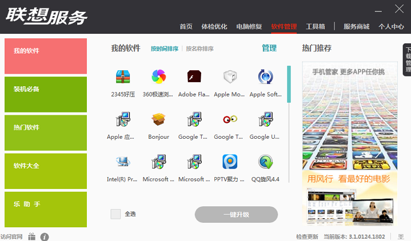Open the 下载管理 side tab
The height and width of the screenshot is (241, 411).
[x=407, y=60]
